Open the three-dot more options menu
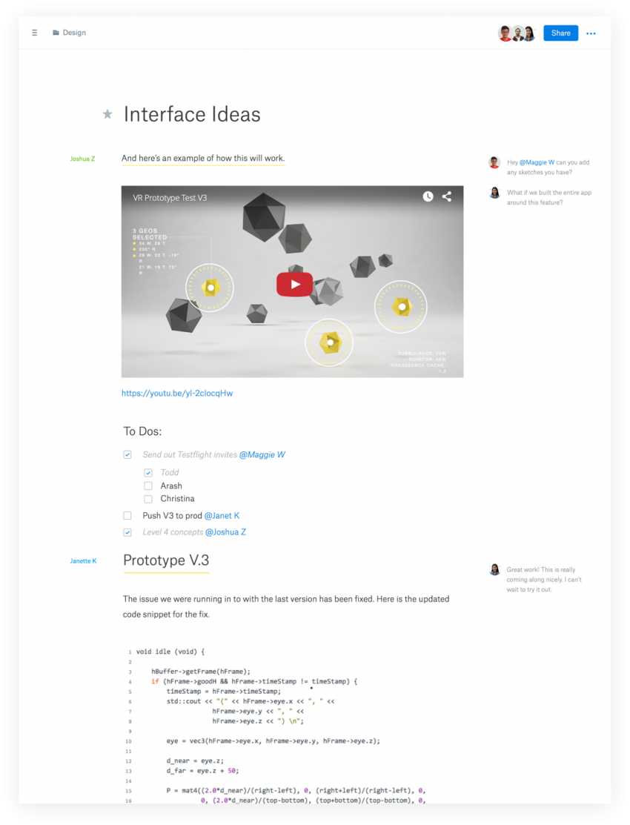Viewport: 630px width, 825px height. point(591,33)
